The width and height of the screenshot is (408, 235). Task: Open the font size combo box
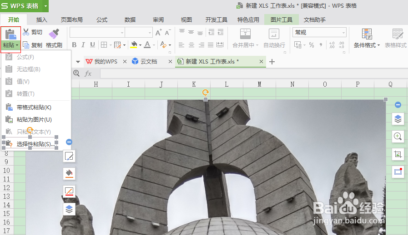[x=138, y=33]
